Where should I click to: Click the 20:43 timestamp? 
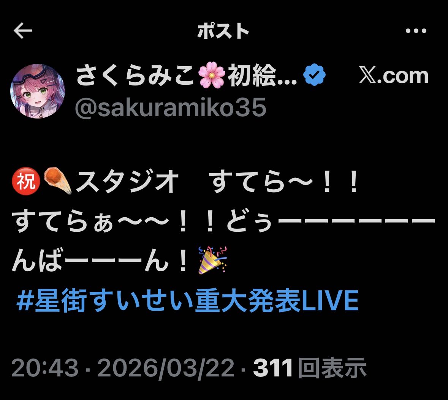tap(45, 368)
